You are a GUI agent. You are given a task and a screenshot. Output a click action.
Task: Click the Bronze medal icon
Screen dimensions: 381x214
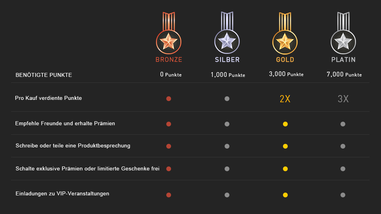click(169, 33)
